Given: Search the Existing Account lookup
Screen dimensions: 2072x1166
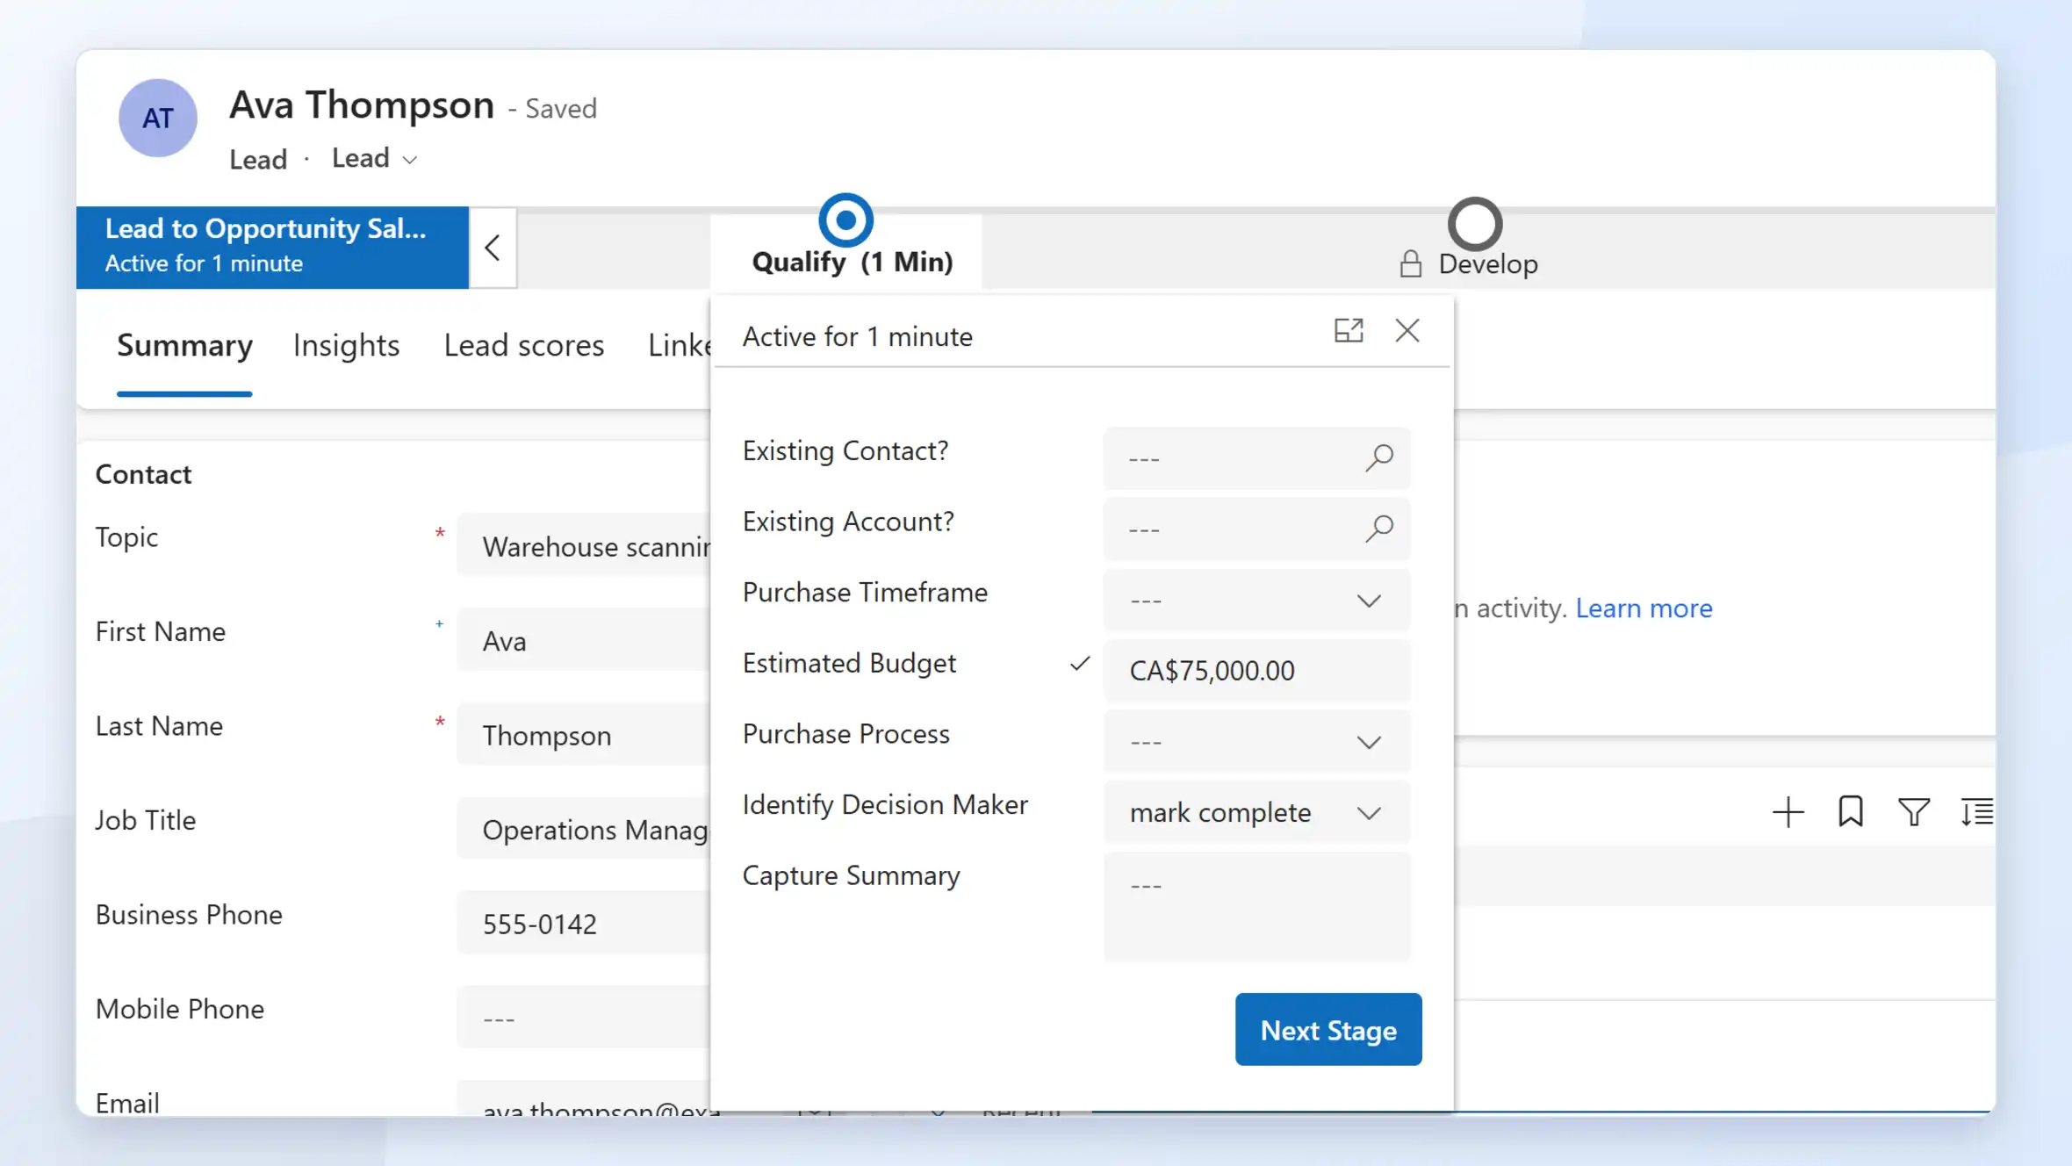Looking at the screenshot, I should tap(1379, 529).
